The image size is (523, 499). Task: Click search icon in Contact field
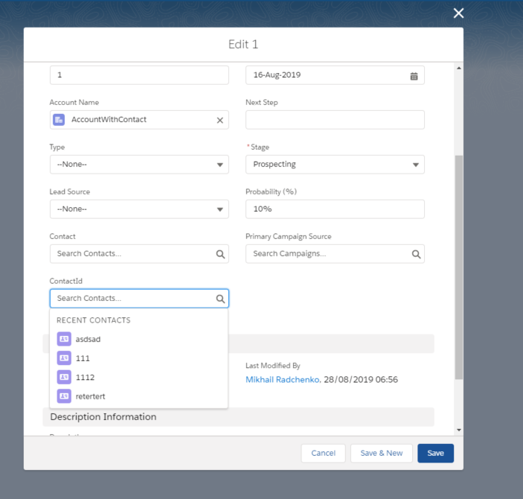220,254
